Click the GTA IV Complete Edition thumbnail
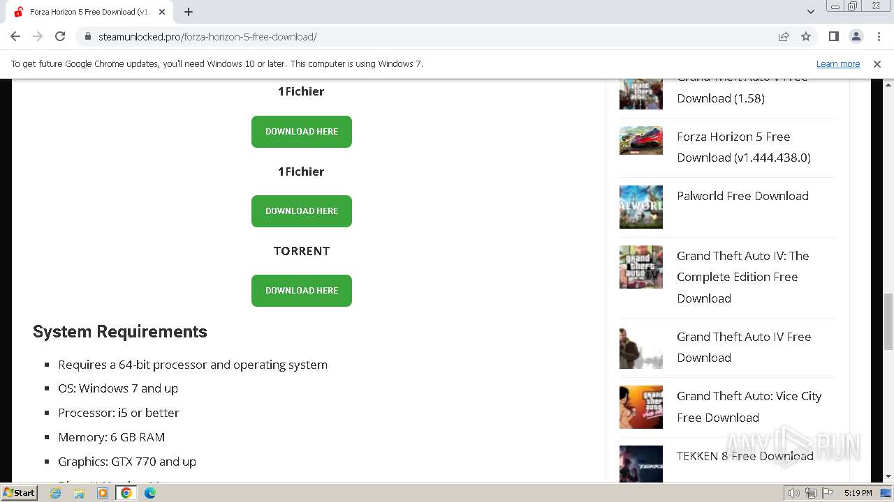This screenshot has height=502, width=894. (640, 267)
